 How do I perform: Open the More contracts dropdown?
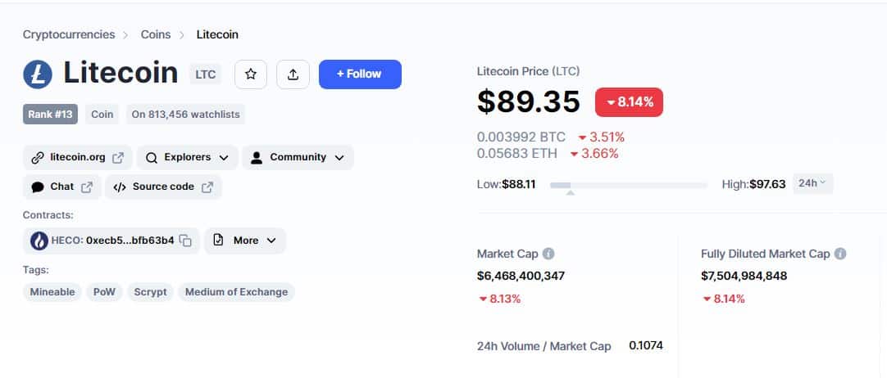tap(245, 241)
